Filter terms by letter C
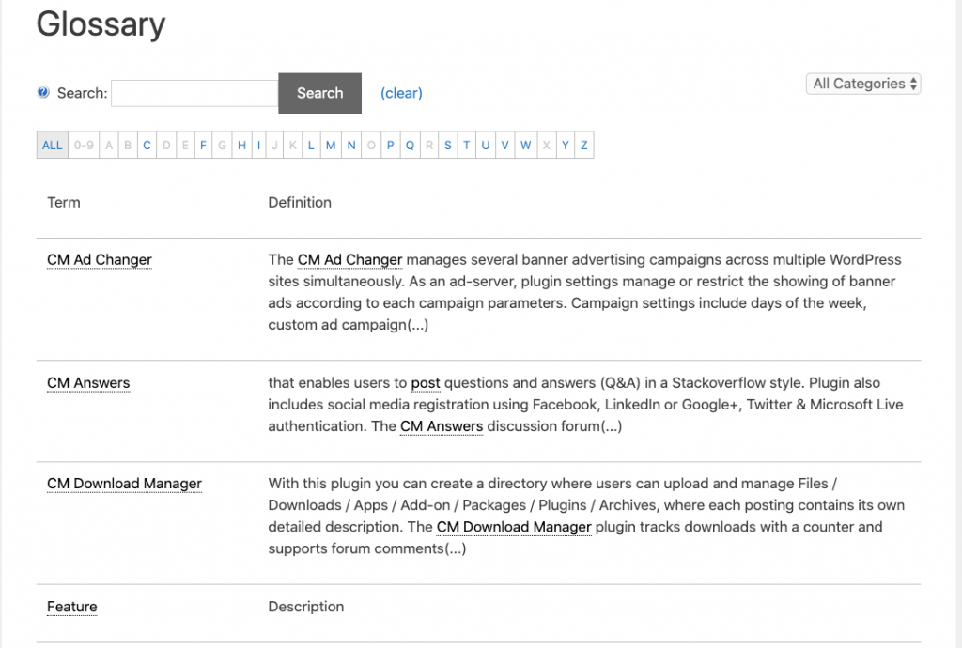Viewport: 962px width, 648px height. click(147, 145)
